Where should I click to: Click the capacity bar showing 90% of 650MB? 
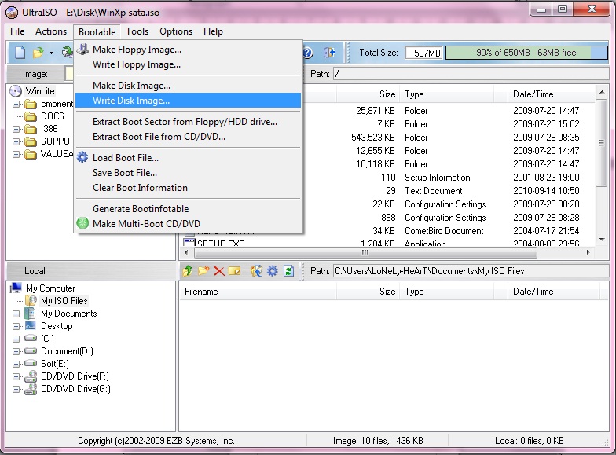[526, 53]
